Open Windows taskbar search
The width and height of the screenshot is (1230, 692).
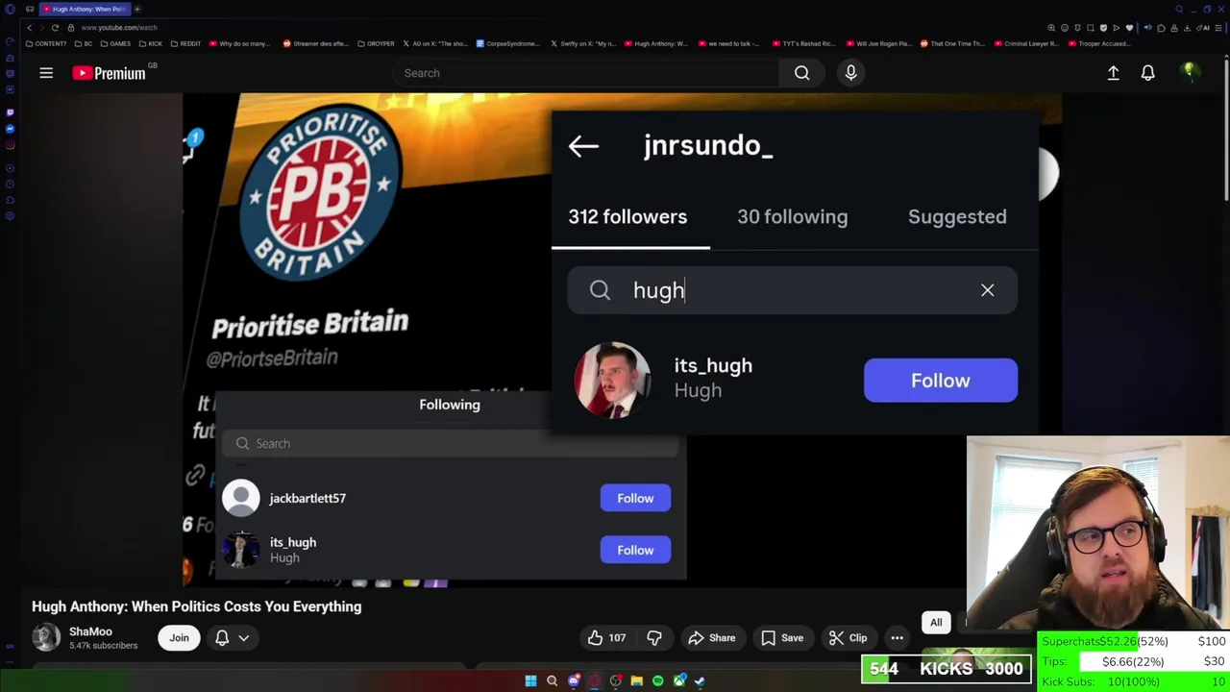click(552, 680)
